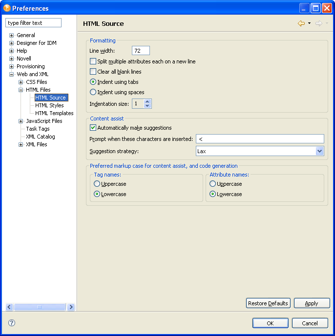Select the XML Files label

tap(37, 144)
